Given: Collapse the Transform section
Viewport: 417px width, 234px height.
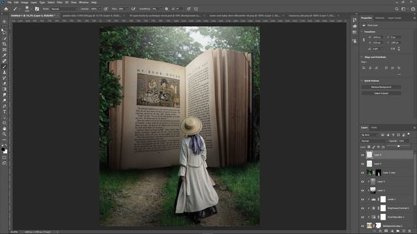Looking at the screenshot, I should [362, 32].
